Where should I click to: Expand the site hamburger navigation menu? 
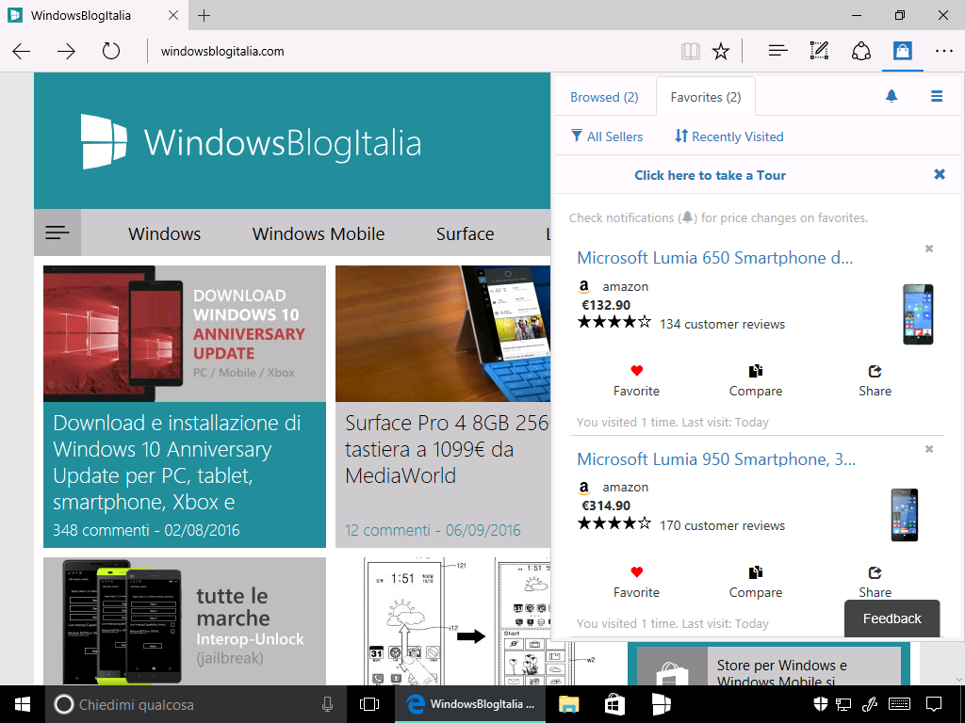(57, 233)
